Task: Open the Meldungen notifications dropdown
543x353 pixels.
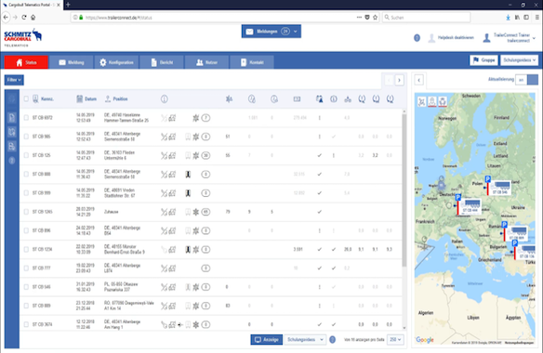Action: click(x=271, y=32)
